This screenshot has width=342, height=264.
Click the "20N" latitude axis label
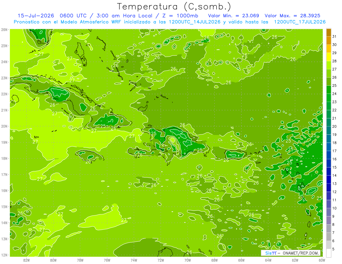4,126
